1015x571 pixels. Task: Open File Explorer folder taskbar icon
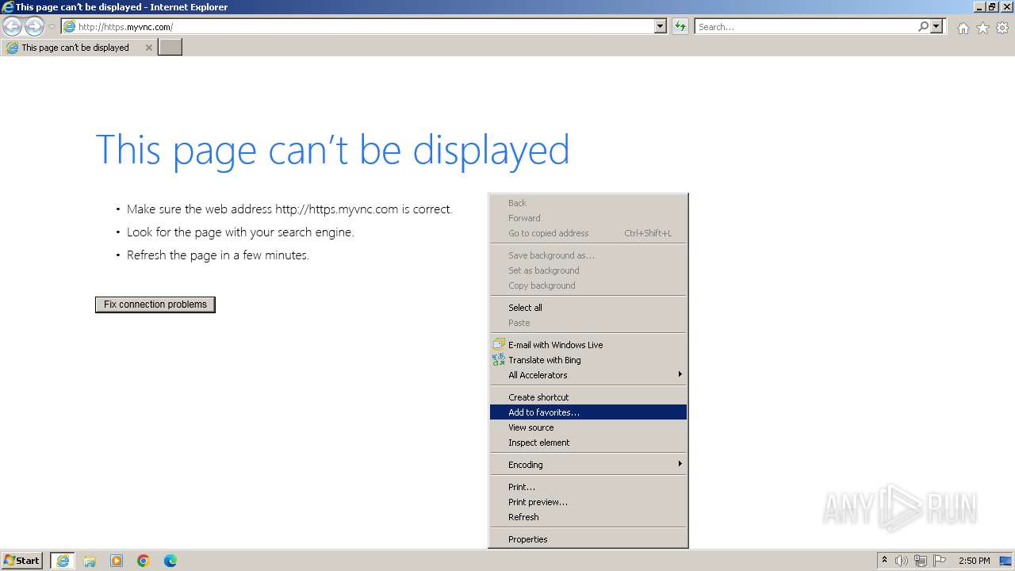90,561
